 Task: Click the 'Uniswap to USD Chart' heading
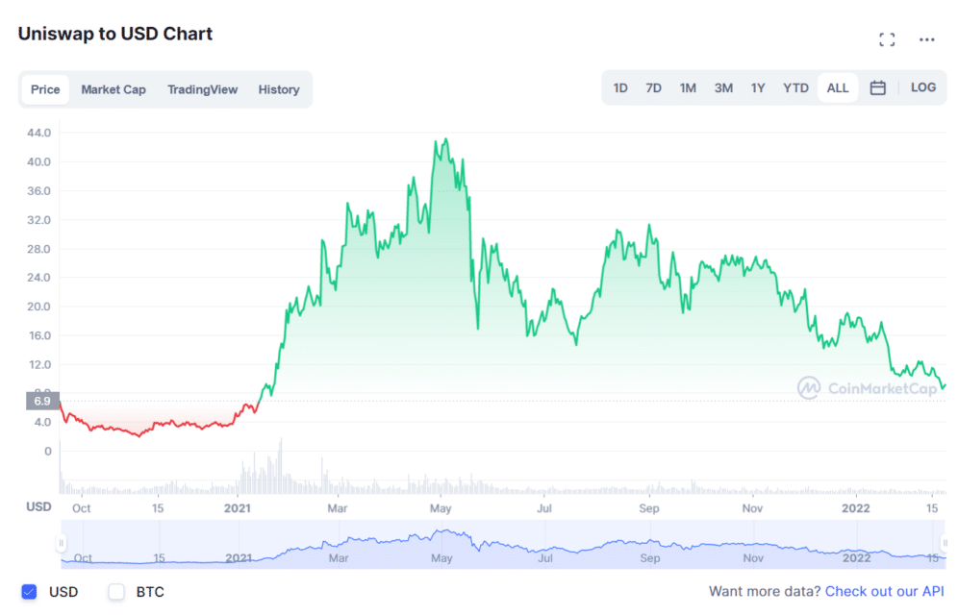(114, 34)
